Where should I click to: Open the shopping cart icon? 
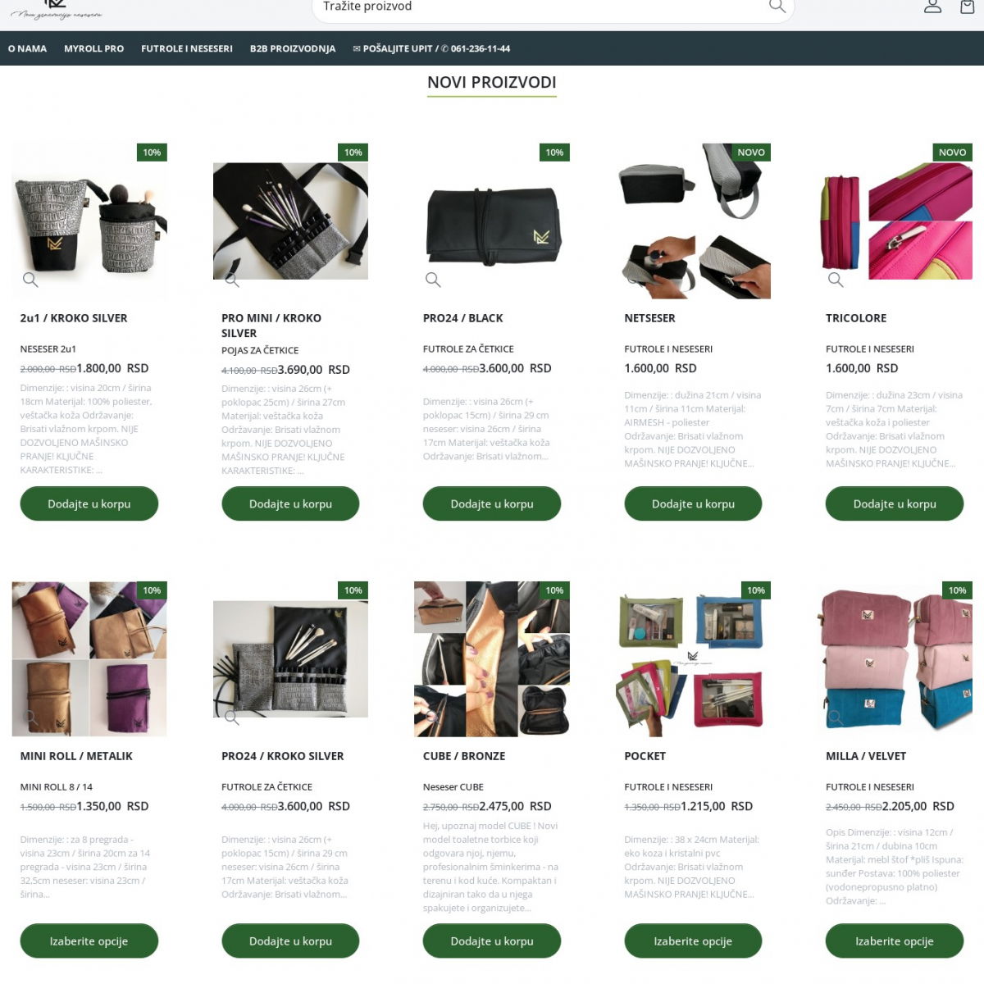click(968, 7)
